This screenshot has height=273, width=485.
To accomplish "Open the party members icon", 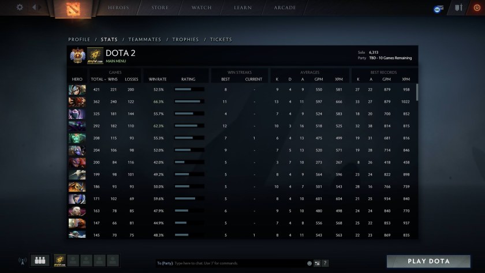I will point(40,260).
